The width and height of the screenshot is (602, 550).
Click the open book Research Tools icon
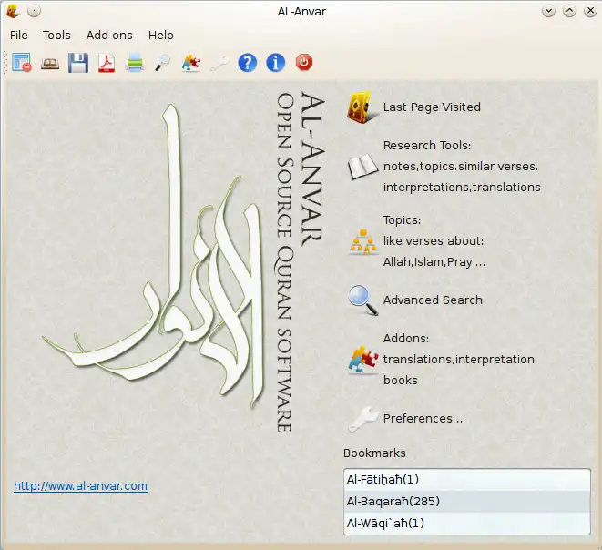362,167
